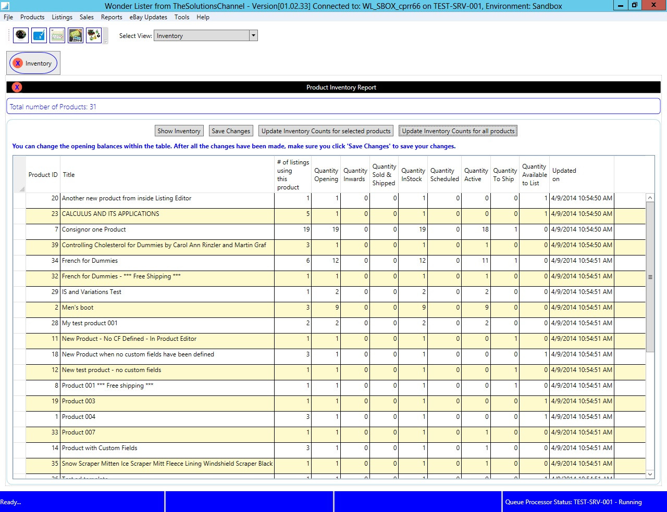The width and height of the screenshot is (667, 512).
Task: Sort by Updated on column header
Action: tap(582, 175)
